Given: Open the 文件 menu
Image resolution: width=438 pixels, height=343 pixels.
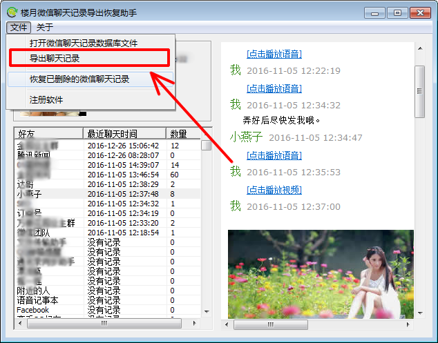Looking at the screenshot, I should pos(19,28).
